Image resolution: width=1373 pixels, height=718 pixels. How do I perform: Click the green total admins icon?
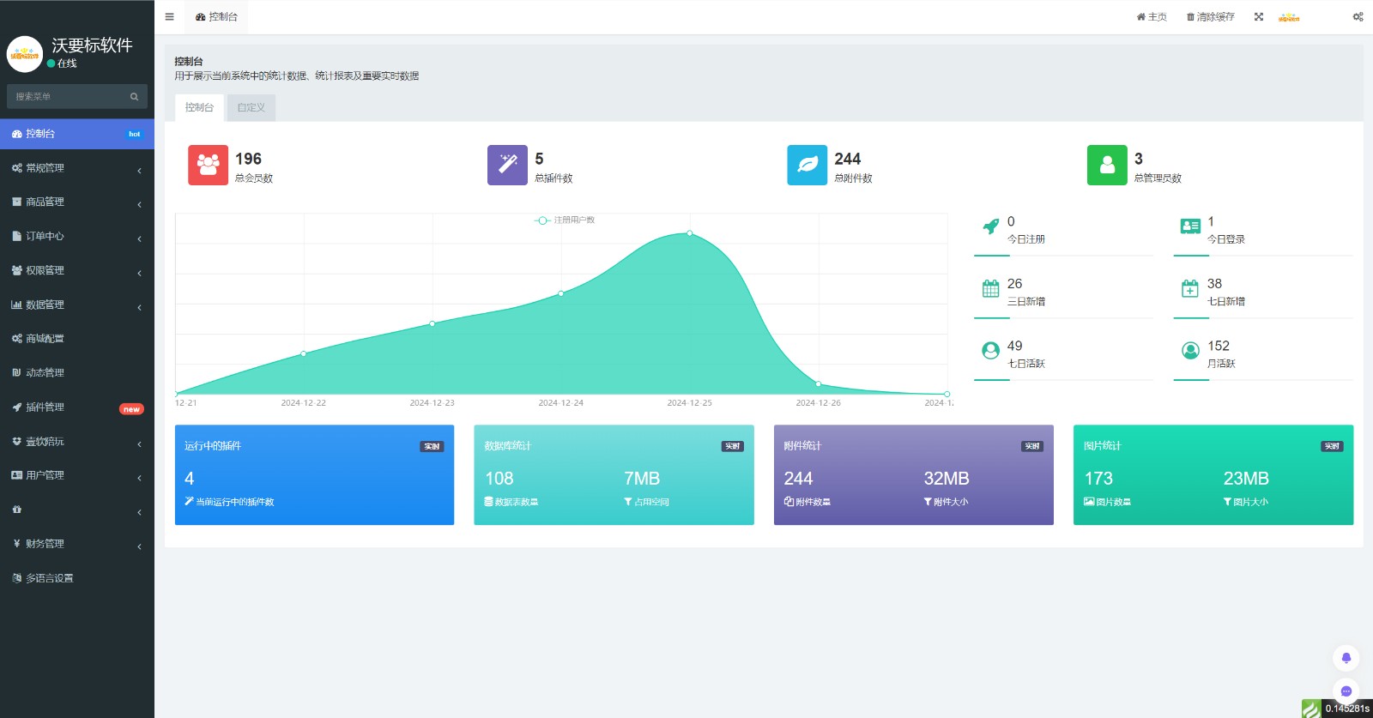coord(1107,165)
